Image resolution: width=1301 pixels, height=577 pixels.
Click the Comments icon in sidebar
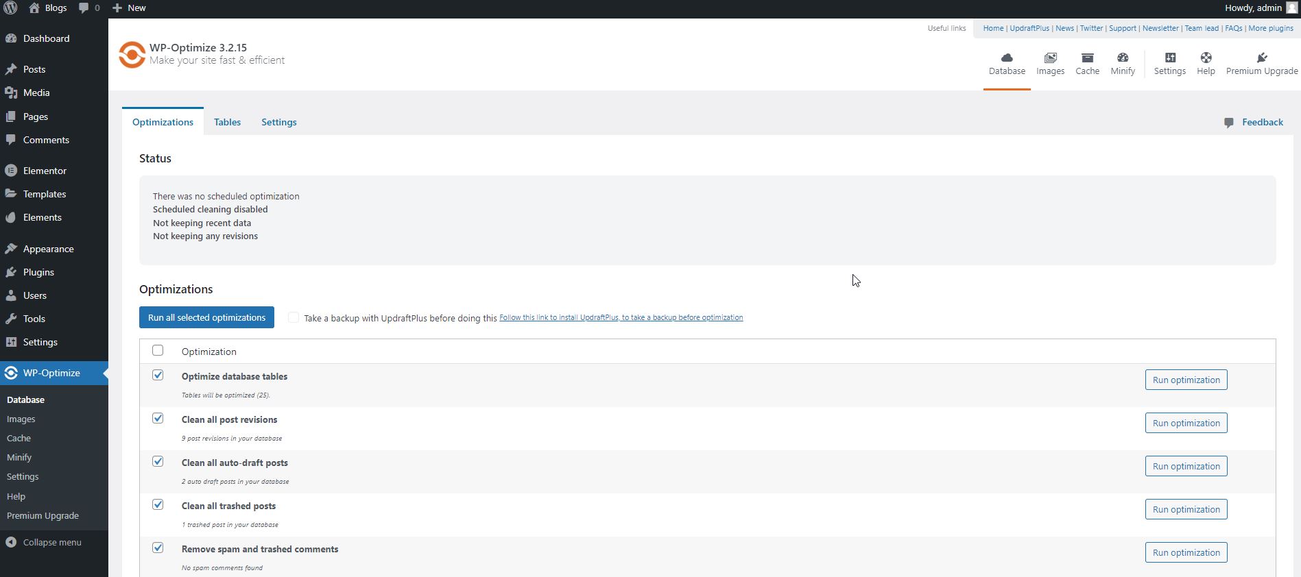[x=11, y=140]
